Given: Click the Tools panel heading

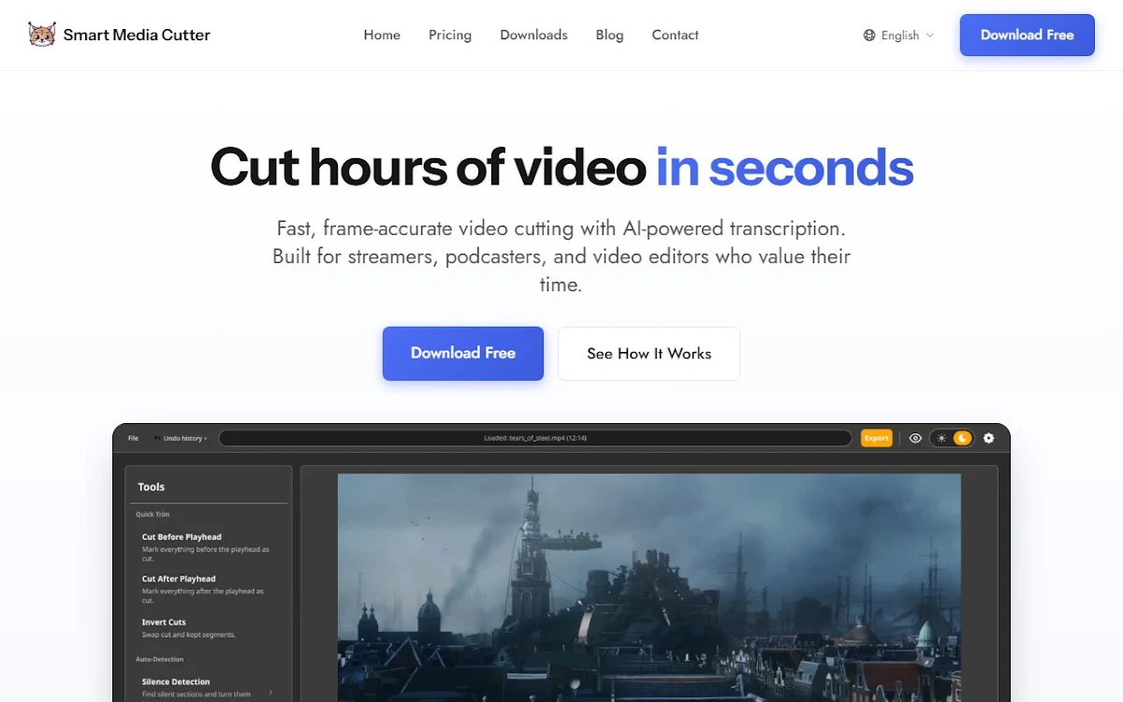Looking at the screenshot, I should [151, 487].
